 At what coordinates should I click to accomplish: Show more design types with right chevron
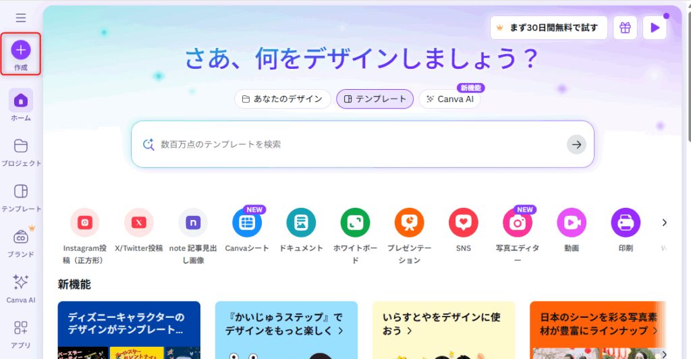(x=664, y=223)
